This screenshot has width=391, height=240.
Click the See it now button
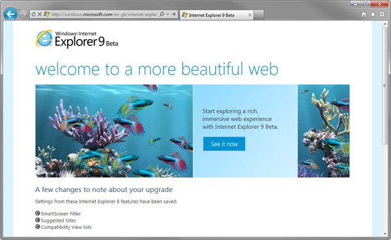224,144
